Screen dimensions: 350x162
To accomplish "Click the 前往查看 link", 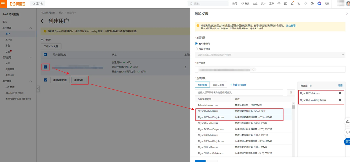I will [291, 26].
